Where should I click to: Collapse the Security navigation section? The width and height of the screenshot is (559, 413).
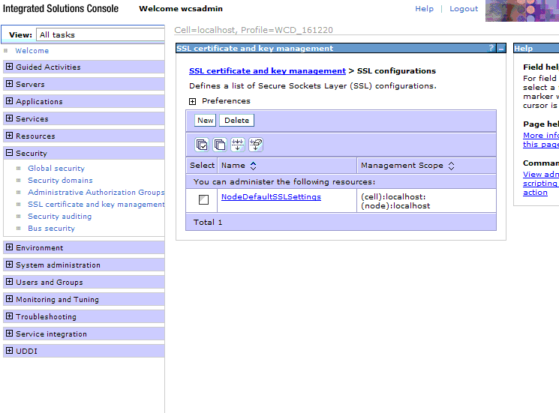pyautogui.click(x=9, y=153)
